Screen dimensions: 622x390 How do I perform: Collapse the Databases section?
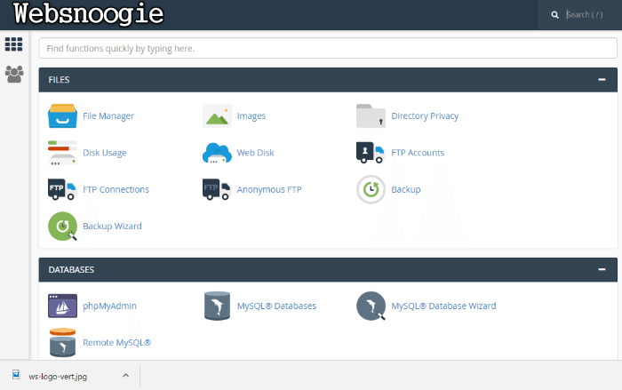602,269
